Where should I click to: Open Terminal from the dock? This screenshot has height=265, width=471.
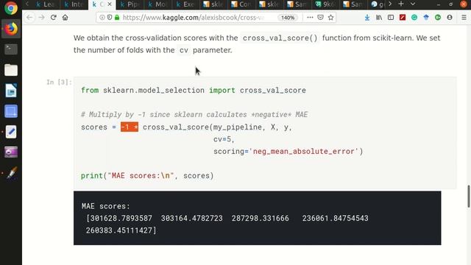click(x=11, y=49)
